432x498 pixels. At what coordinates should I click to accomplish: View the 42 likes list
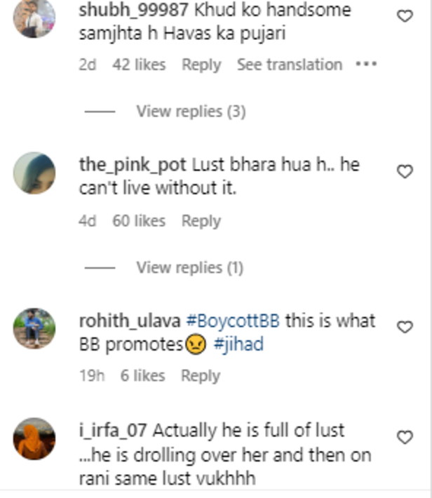pyautogui.click(x=139, y=65)
